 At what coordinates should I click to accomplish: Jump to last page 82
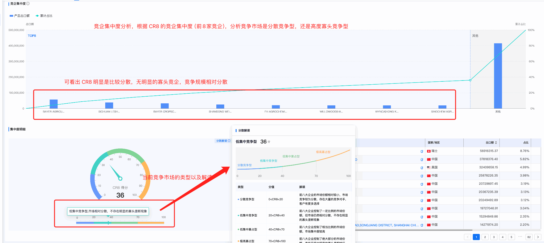[529, 237]
